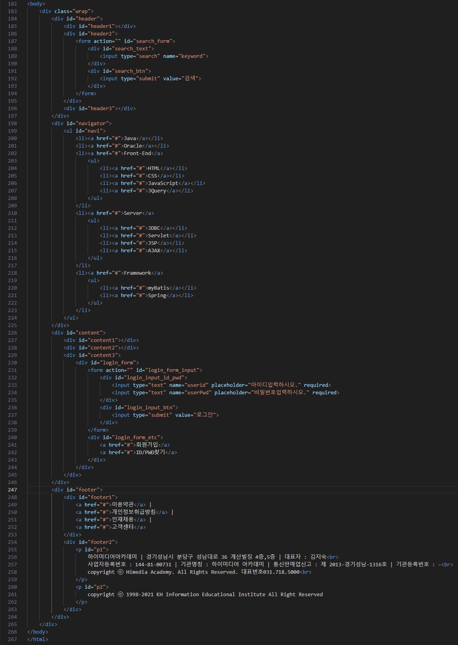Click the div id="login_form_etc" line
Screen dimensions: 458x645
tap(125, 438)
